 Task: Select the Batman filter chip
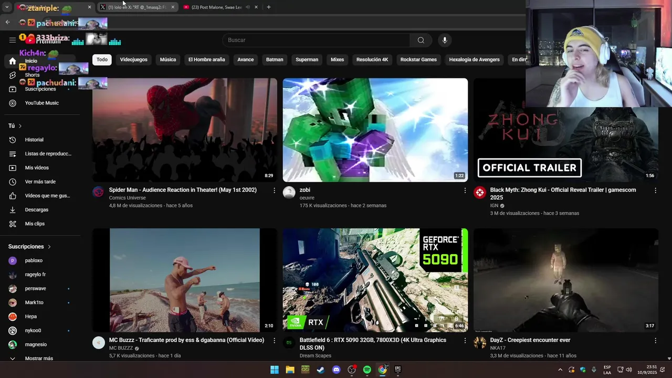275,59
